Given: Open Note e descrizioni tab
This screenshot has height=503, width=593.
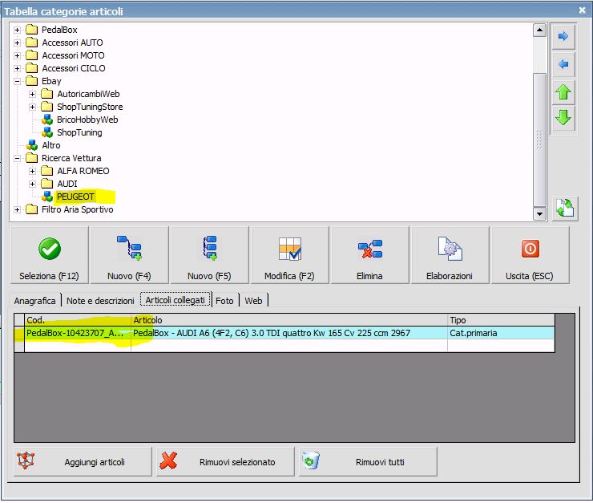Looking at the screenshot, I should click(100, 301).
